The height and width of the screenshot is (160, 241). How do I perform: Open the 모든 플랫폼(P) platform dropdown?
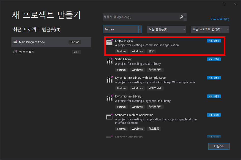pyautogui.click(x=166, y=29)
